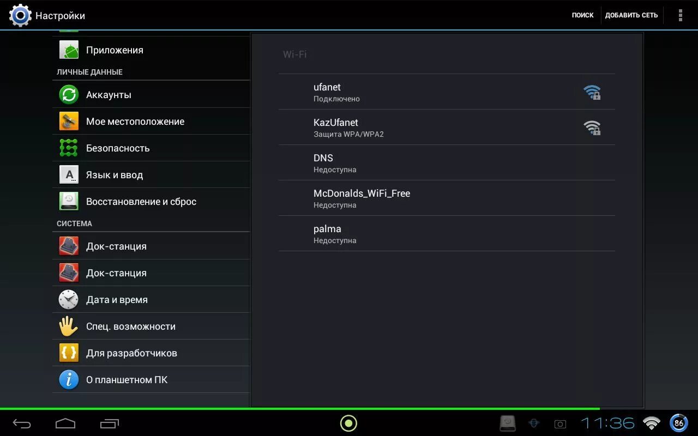The image size is (698, 436).
Task: Open the three-dot overflow menu
Action: coord(680,15)
